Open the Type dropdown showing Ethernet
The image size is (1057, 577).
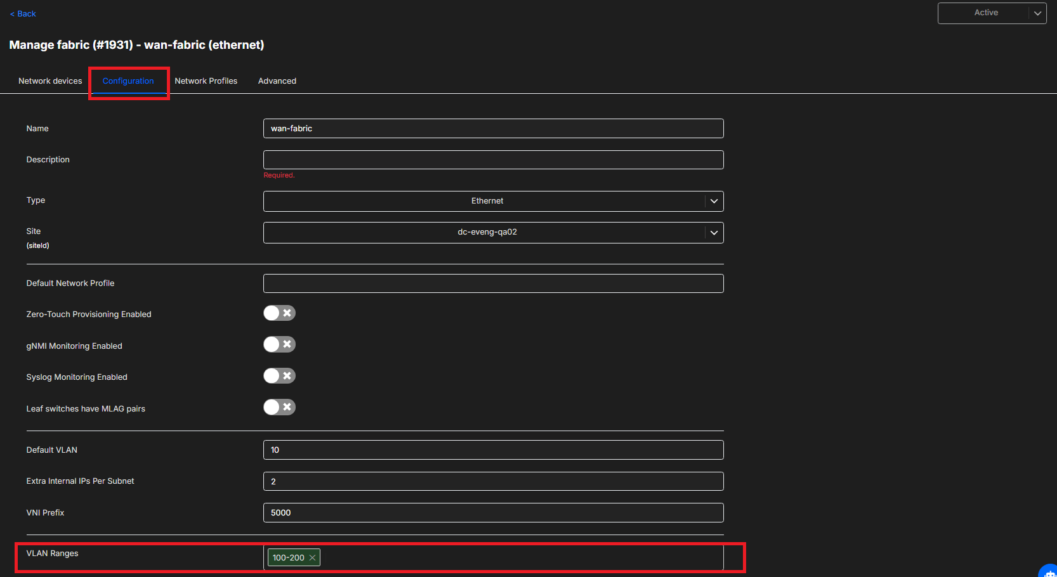(493, 201)
